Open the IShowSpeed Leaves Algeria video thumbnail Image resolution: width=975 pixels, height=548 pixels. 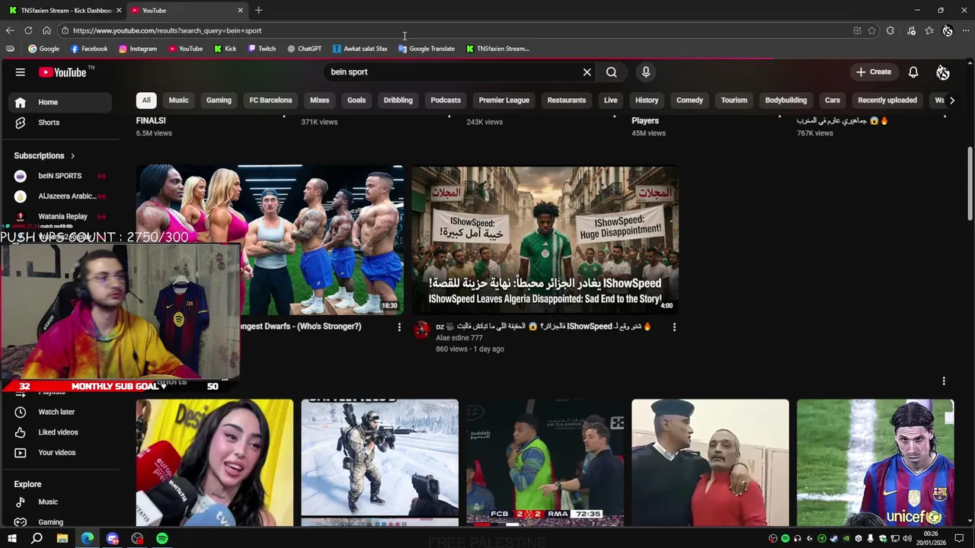pos(545,240)
